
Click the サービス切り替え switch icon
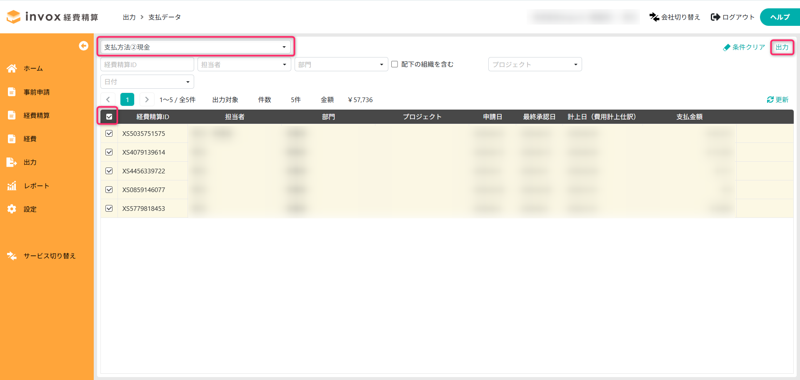pyautogui.click(x=12, y=256)
